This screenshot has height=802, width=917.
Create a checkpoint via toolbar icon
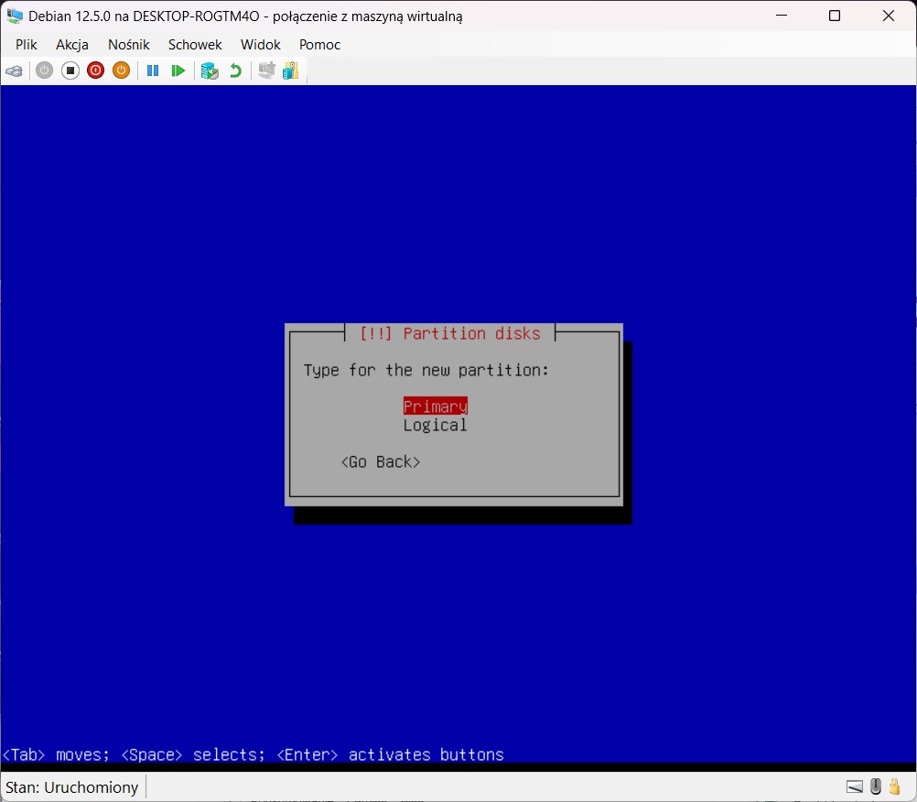[x=210, y=70]
